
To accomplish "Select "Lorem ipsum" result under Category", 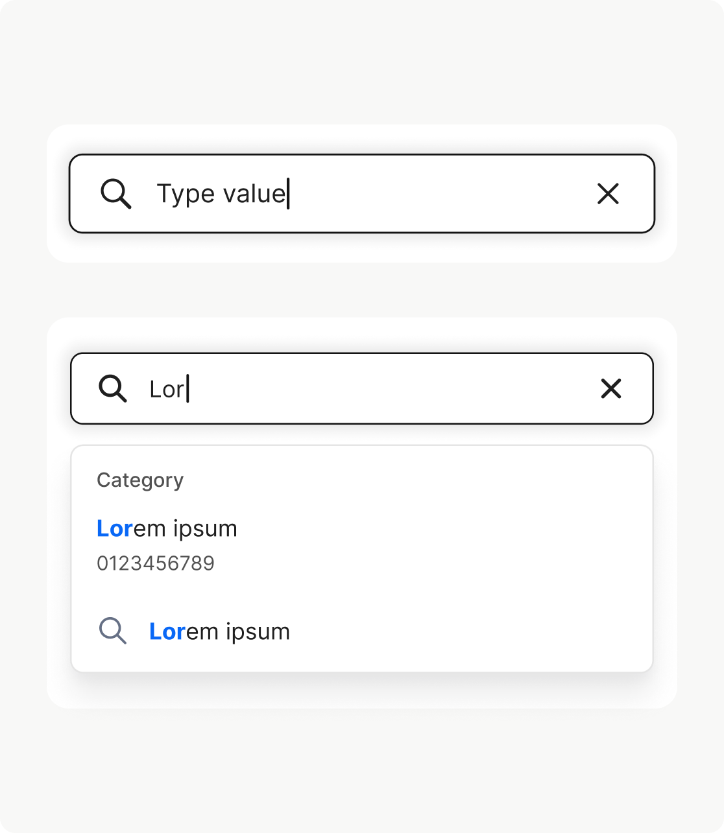I will 167,529.
